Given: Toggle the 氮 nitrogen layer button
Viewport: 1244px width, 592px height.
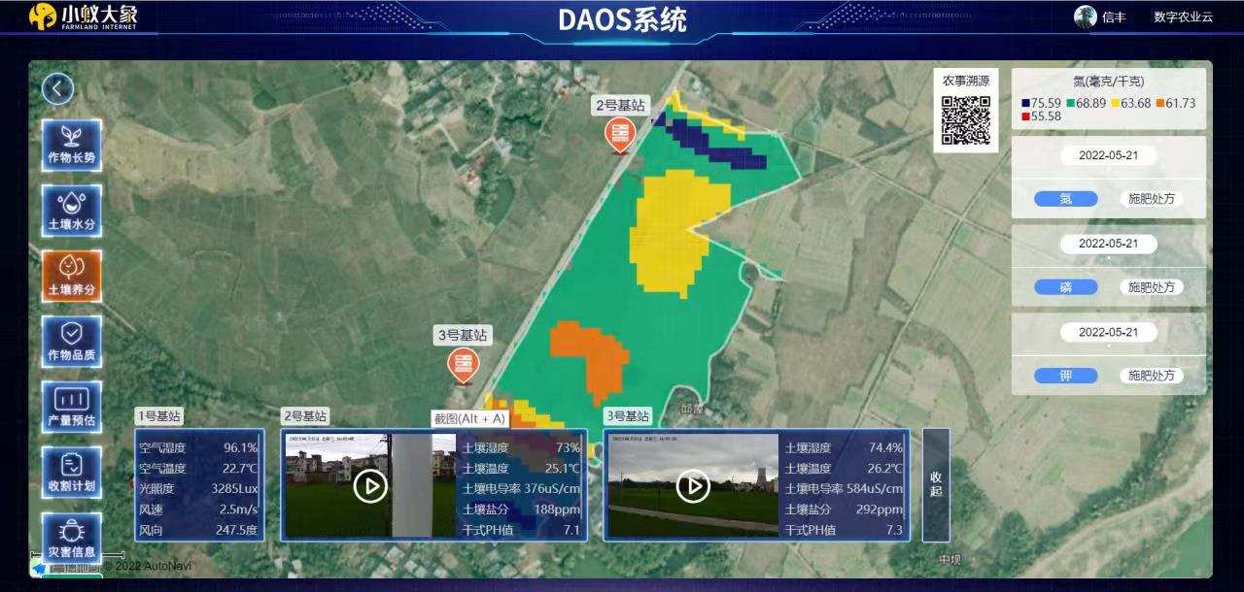Looking at the screenshot, I should (1065, 199).
